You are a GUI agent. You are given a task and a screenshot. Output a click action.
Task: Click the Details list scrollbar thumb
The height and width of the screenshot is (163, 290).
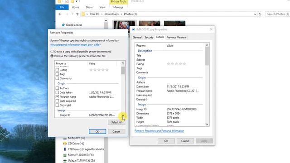pyautogui.click(x=207, y=56)
